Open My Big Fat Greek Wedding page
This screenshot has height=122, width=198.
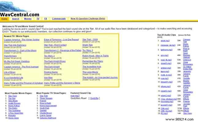17,61
